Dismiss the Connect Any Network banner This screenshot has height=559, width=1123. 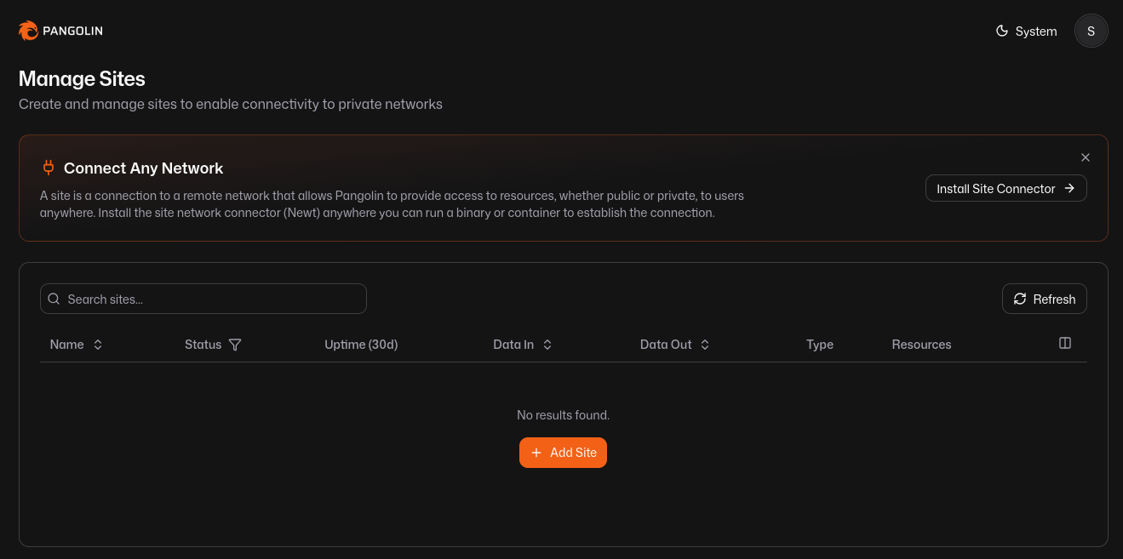[1086, 157]
